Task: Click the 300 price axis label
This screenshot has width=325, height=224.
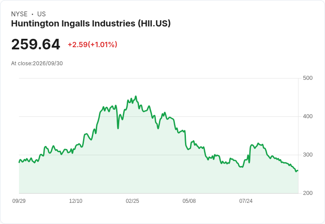Action: 308,155
